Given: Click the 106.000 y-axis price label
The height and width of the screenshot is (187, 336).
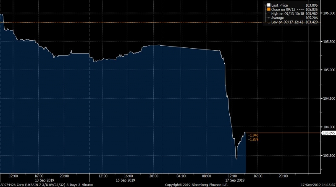Looking at the screenshot, I should click(328, 13).
